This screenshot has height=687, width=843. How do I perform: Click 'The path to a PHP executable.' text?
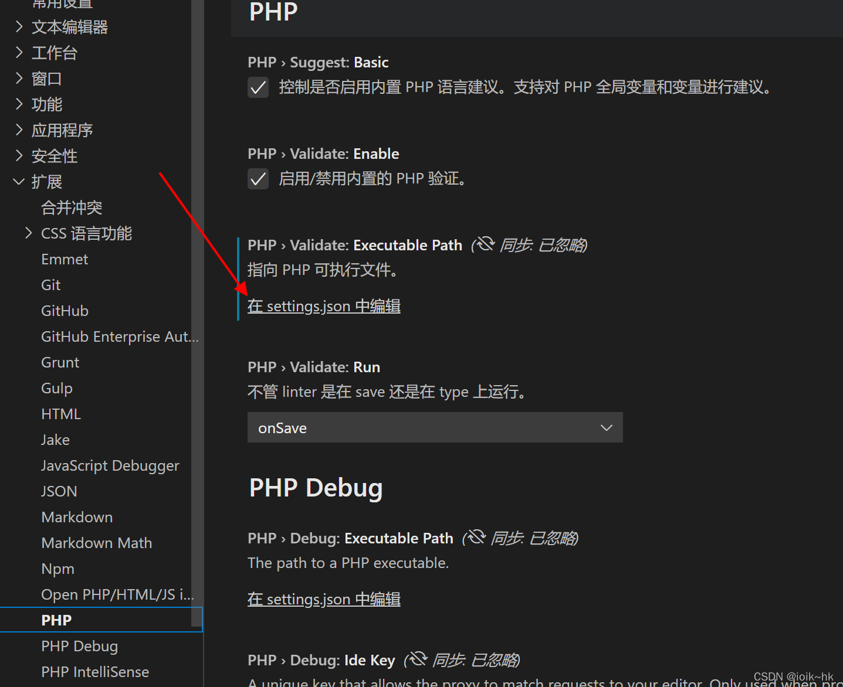pyautogui.click(x=348, y=563)
